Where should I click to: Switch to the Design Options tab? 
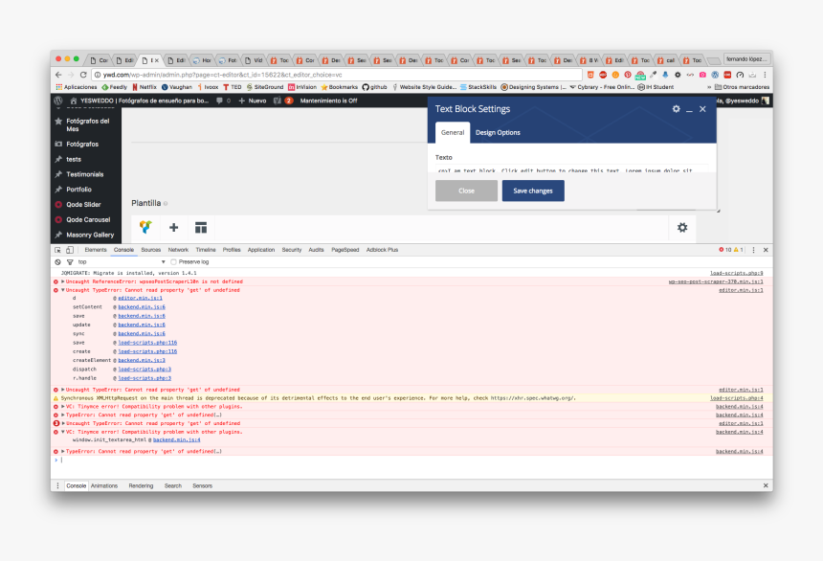(x=498, y=132)
